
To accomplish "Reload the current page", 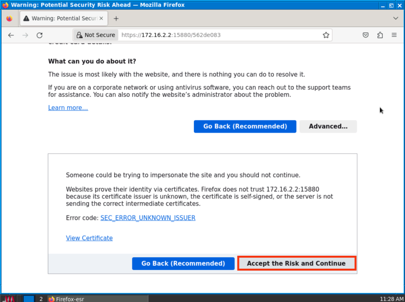I will 40,35.
